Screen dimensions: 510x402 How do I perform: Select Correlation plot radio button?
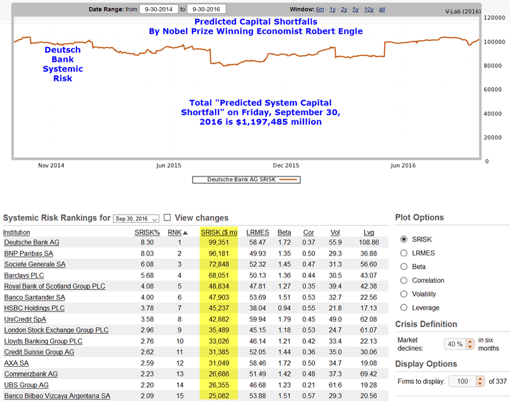point(404,280)
